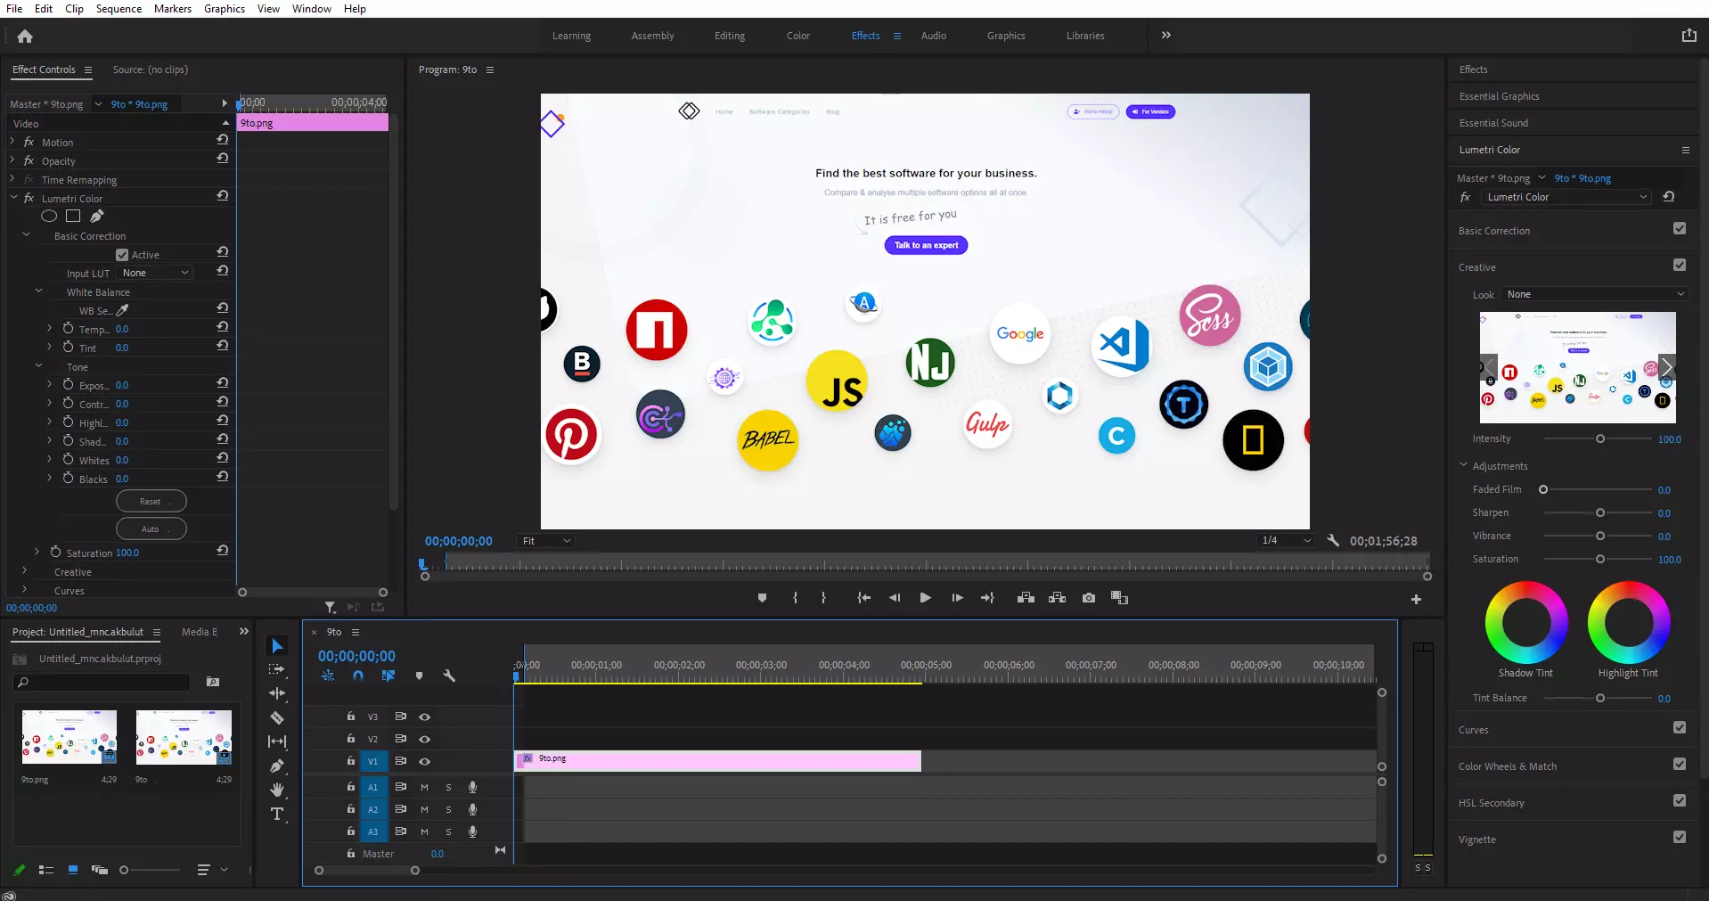The width and height of the screenshot is (1709, 901).
Task: Toggle Basic Correction checkbox in Lumetri panel
Action: (1680, 229)
